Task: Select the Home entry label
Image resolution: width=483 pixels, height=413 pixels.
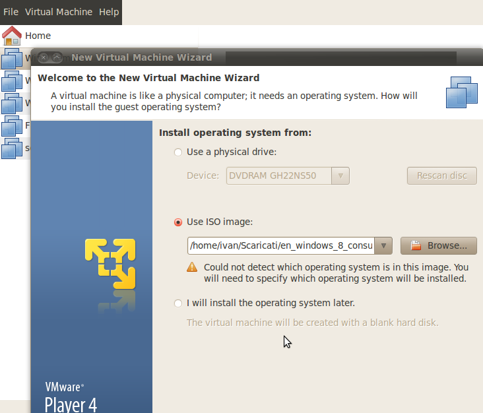Action: point(38,36)
